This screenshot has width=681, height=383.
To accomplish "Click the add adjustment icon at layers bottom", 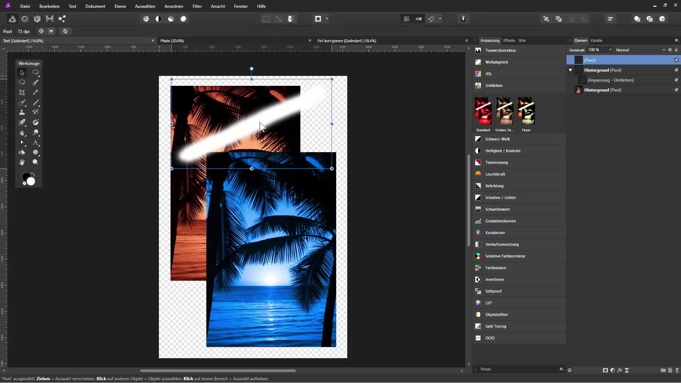I will [x=613, y=370].
